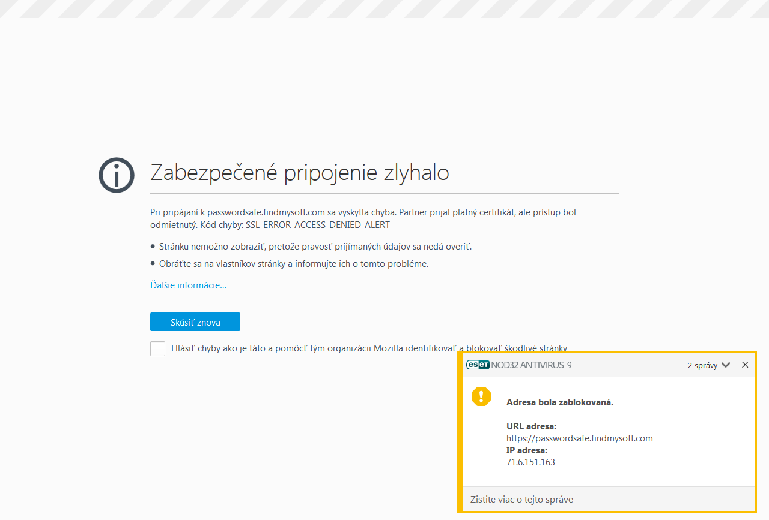Click the "NOD32 ANTIVIRUS 9" title text
This screenshot has height=520, width=769.
click(531, 365)
